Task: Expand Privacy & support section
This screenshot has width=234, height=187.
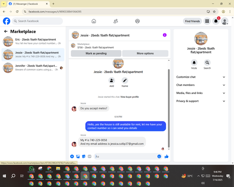Action: pos(201,101)
